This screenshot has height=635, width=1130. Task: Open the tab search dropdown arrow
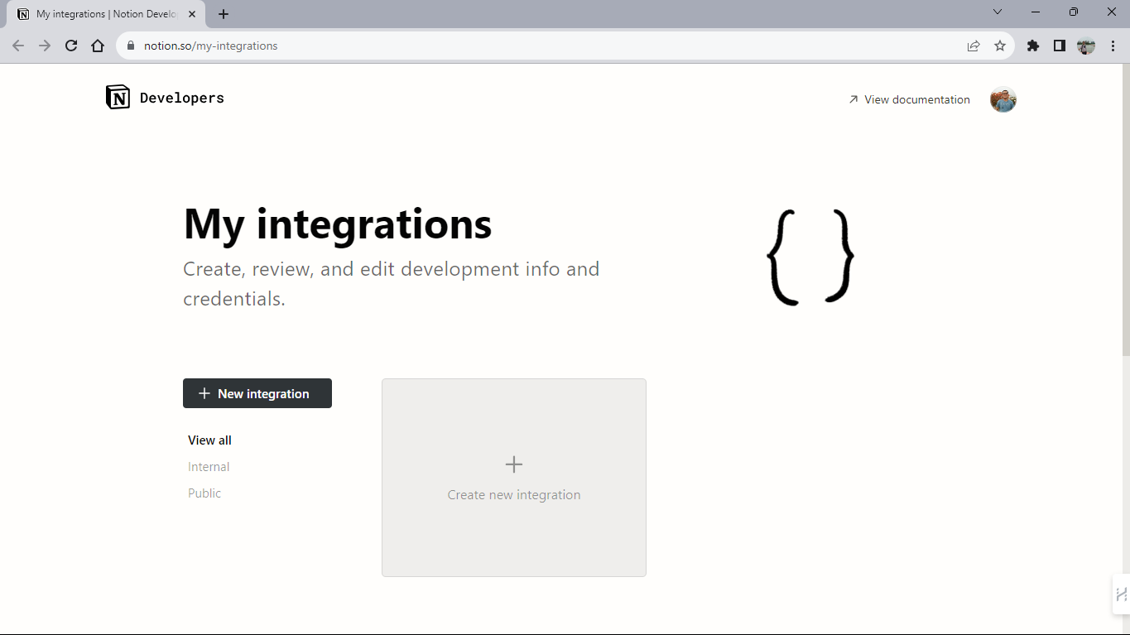click(998, 12)
